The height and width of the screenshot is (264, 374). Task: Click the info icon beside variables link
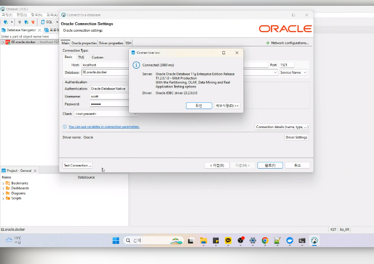(64, 127)
